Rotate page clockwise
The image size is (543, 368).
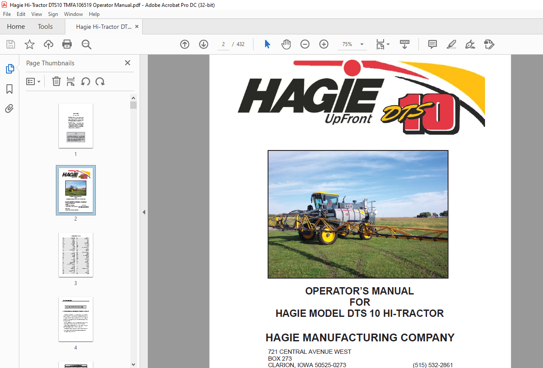(x=100, y=81)
